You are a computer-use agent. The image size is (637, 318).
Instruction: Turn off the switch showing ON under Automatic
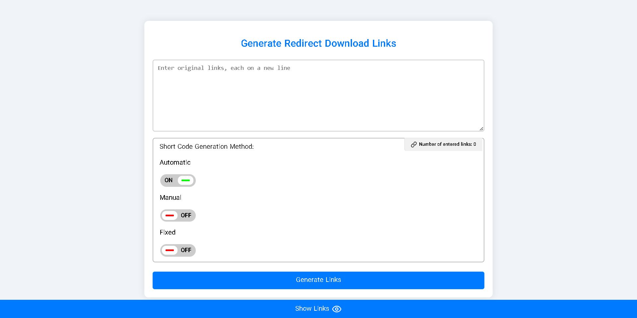tap(178, 180)
